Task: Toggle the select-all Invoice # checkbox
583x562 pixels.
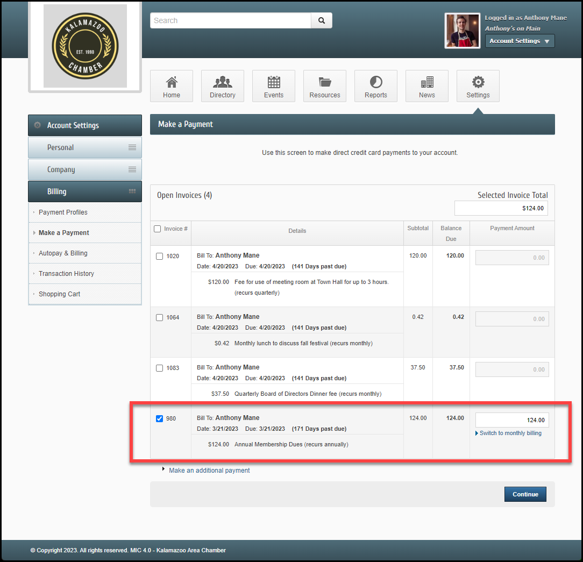Action: click(x=158, y=229)
